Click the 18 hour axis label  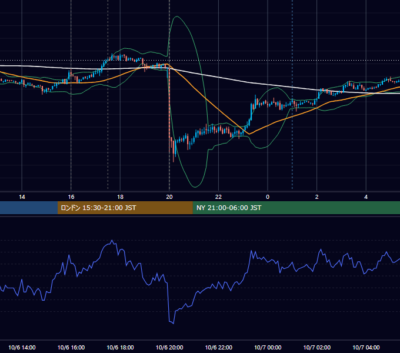click(x=120, y=197)
